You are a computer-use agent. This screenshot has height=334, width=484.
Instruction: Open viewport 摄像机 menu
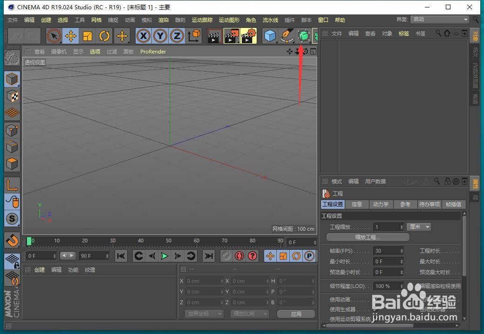point(59,52)
